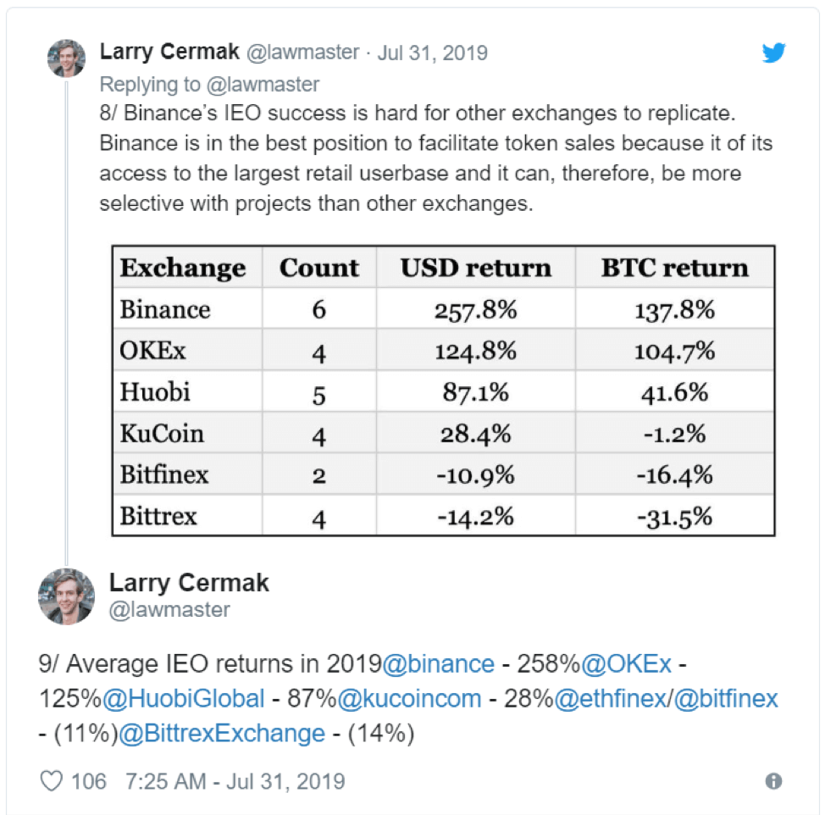This screenshot has height=815, width=825.
Task: Click the Twitter bird logo icon
Action: 773,52
